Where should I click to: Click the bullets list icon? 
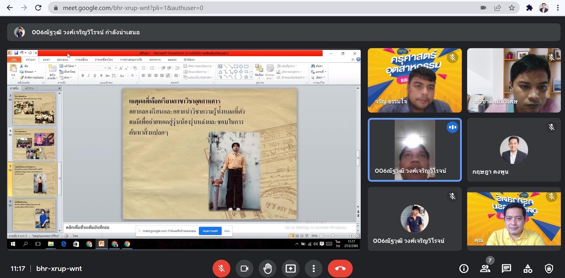click(144, 68)
